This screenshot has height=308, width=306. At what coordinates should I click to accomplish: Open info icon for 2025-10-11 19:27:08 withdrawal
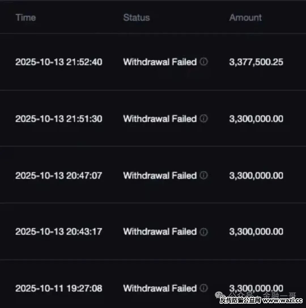(204, 288)
